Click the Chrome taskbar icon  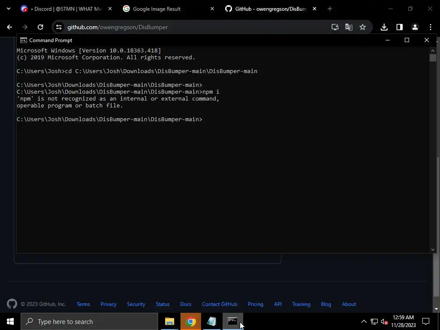coord(190,321)
